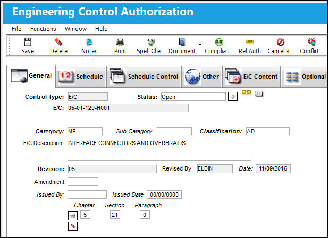Click inside the E/C Description text box
Image resolution: width=328 pixels, height=238 pixels.
tap(159, 150)
